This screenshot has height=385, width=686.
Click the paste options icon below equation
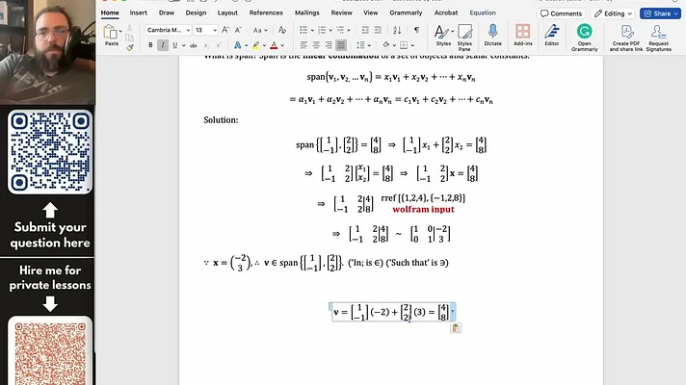[456, 328]
